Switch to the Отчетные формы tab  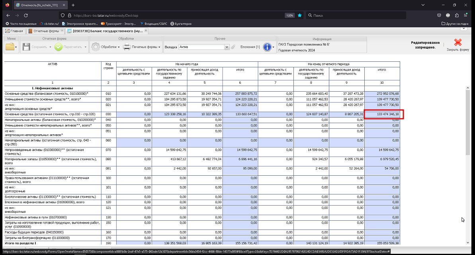46,31
